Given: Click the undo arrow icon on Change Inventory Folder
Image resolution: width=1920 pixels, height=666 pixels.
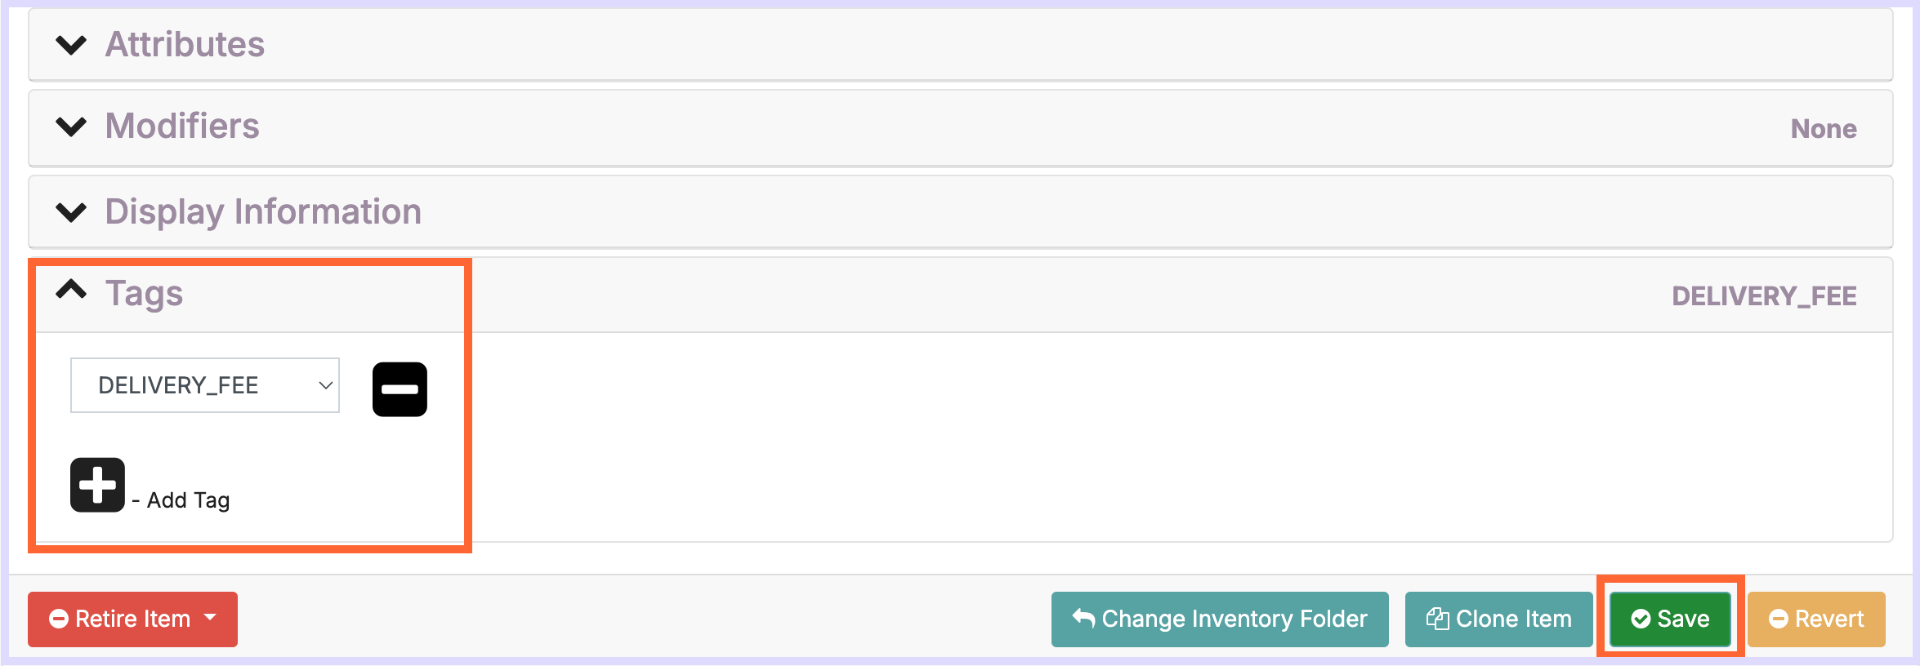Looking at the screenshot, I should (1083, 619).
